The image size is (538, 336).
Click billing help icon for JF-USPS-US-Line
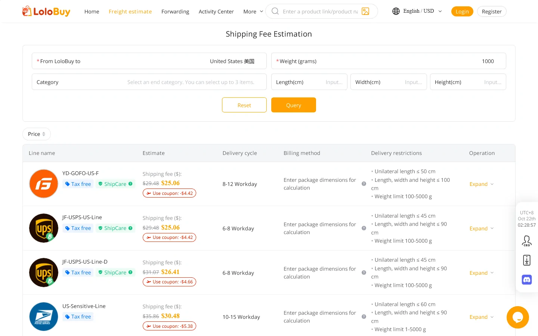point(364,228)
